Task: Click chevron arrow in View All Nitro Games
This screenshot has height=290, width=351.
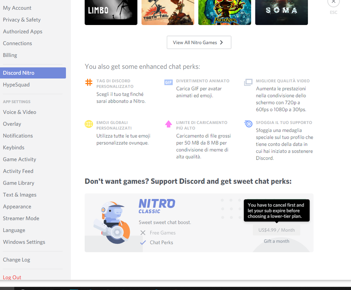Action: [x=221, y=42]
